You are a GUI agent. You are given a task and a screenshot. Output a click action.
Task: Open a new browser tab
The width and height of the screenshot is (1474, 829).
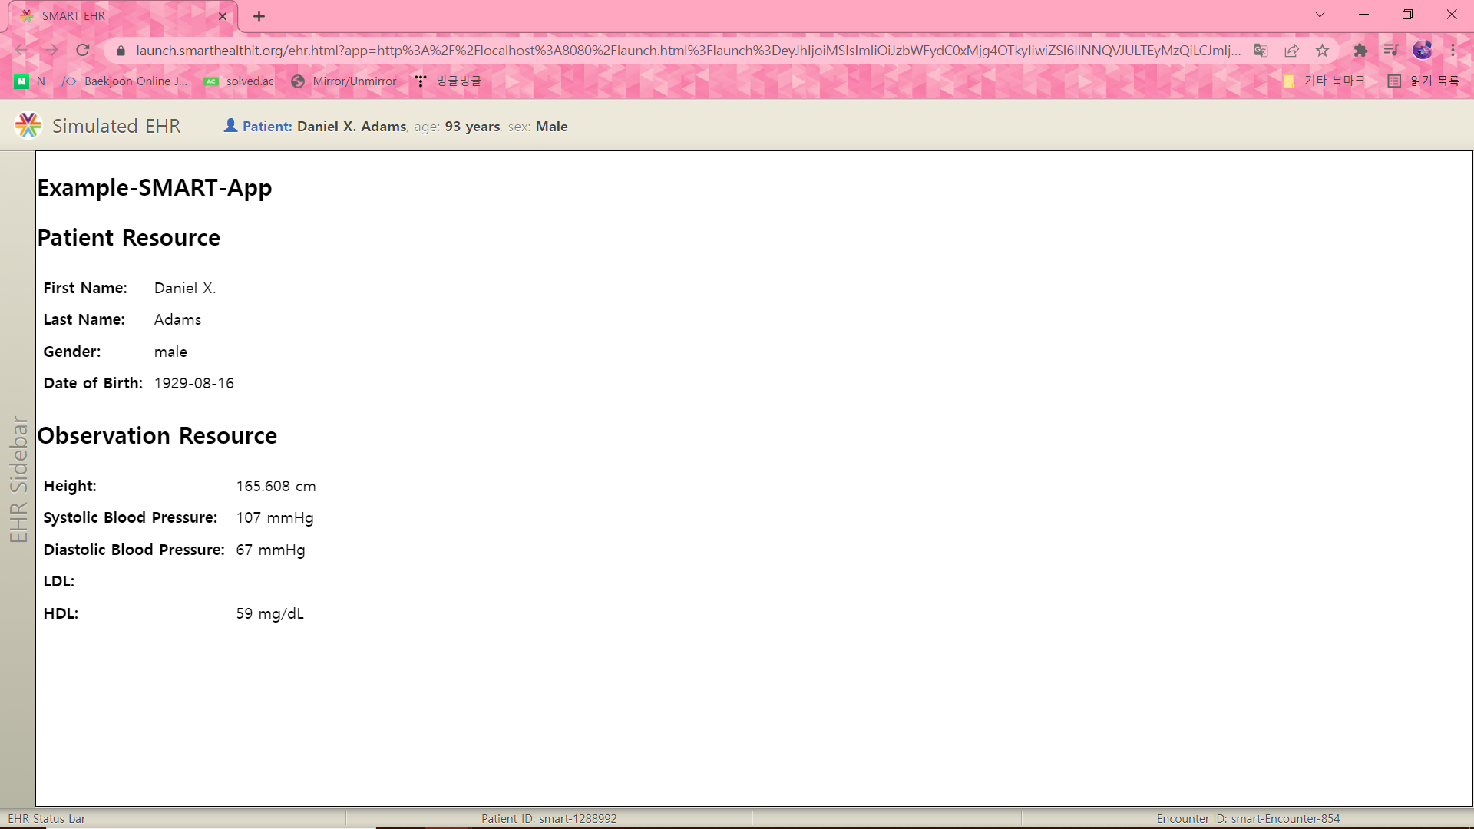pos(259,16)
